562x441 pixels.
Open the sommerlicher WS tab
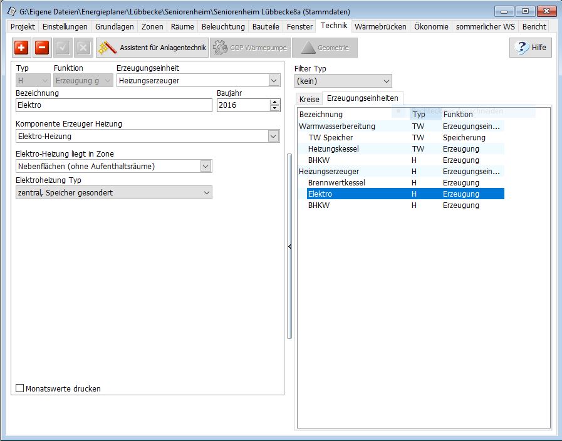coord(486,26)
